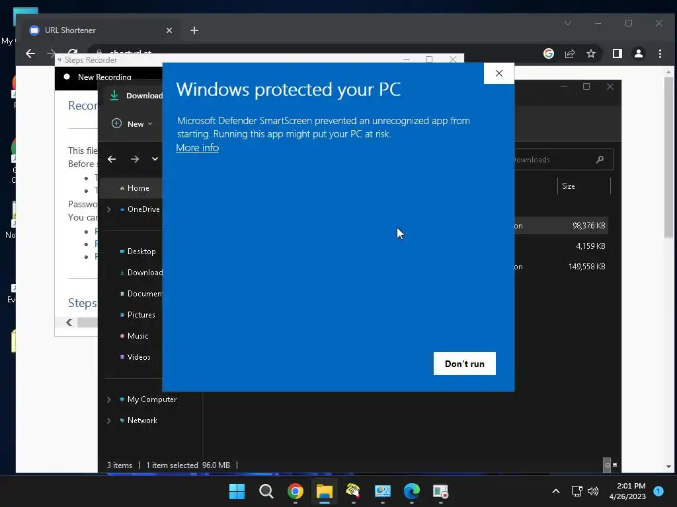
Task: Open Videos folder in sidebar
Action: click(135, 357)
